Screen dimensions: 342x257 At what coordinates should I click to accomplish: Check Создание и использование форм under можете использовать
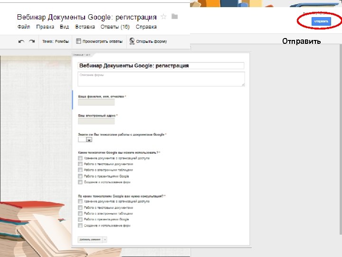click(x=80, y=182)
